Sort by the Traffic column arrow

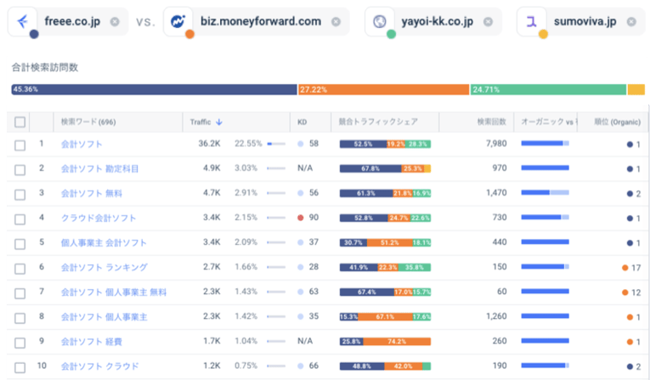pyautogui.click(x=219, y=122)
